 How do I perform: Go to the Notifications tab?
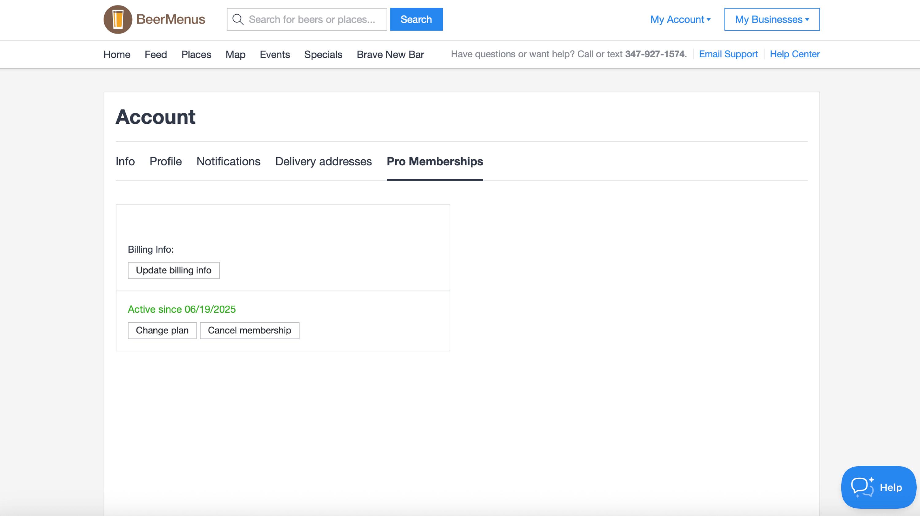(x=228, y=161)
